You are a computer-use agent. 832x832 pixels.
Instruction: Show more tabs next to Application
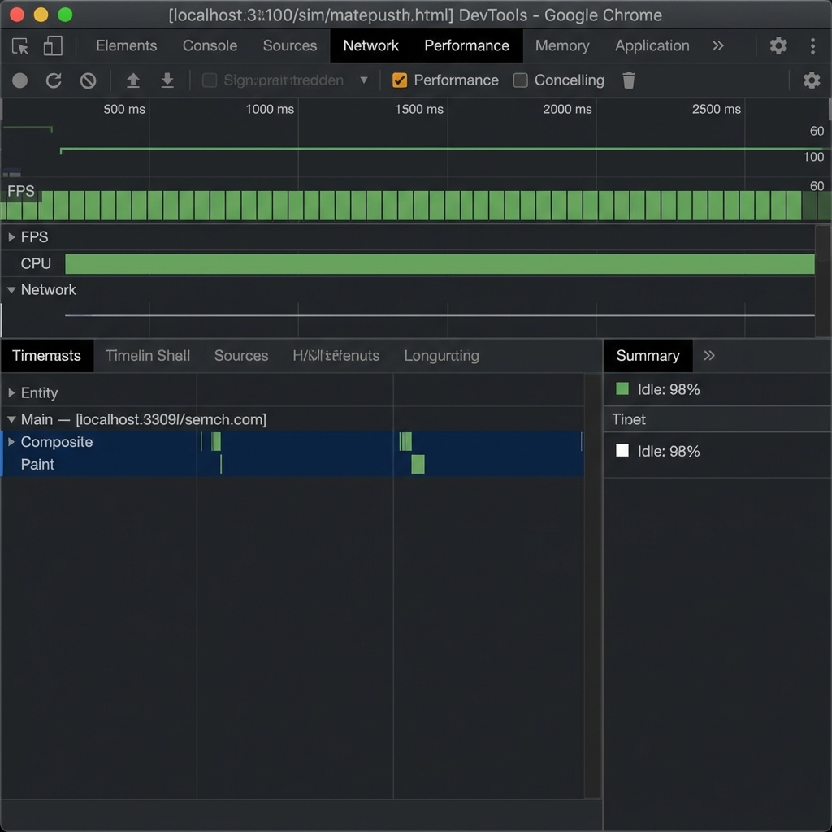718,46
